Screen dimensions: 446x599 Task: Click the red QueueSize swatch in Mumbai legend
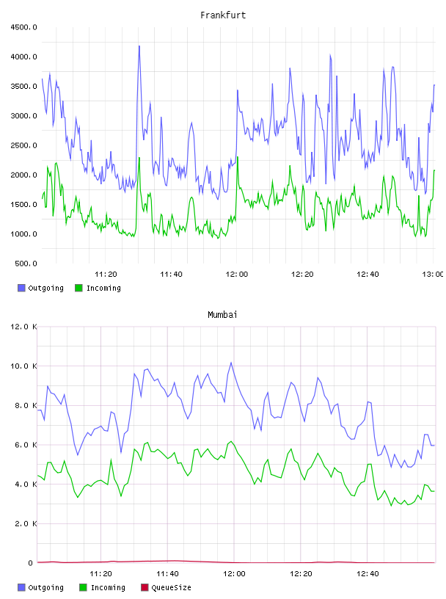pyautogui.click(x=145, y=587)
